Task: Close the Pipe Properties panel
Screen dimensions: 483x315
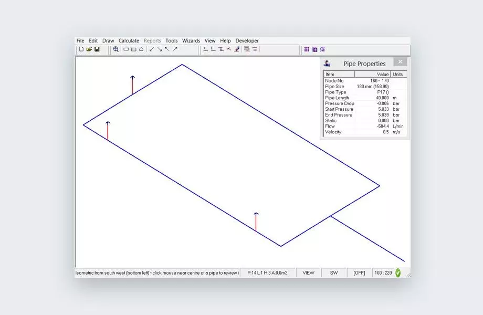Action: point(400,62)
